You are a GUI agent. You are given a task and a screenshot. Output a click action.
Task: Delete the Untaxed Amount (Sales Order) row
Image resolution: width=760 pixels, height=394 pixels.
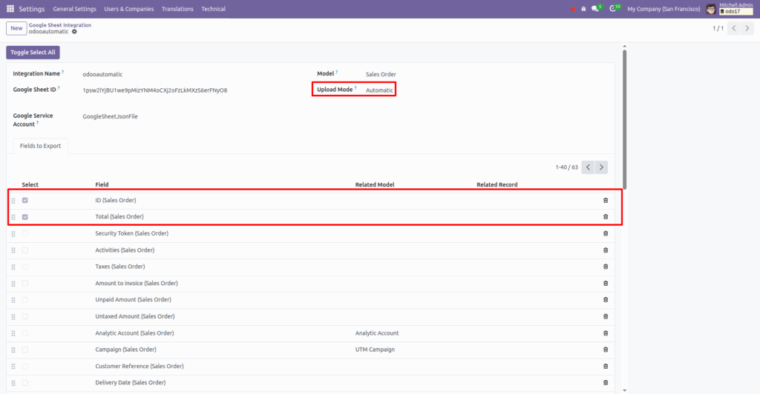606,316
